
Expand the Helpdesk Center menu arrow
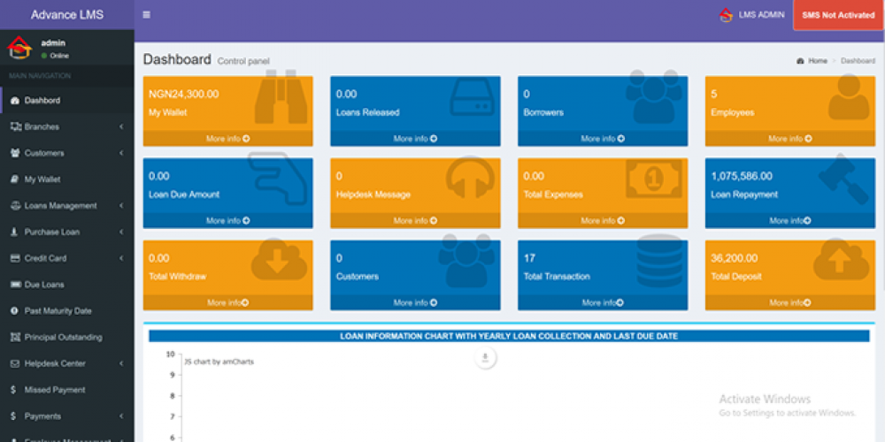pyautogui.click(x=120, y=363)
